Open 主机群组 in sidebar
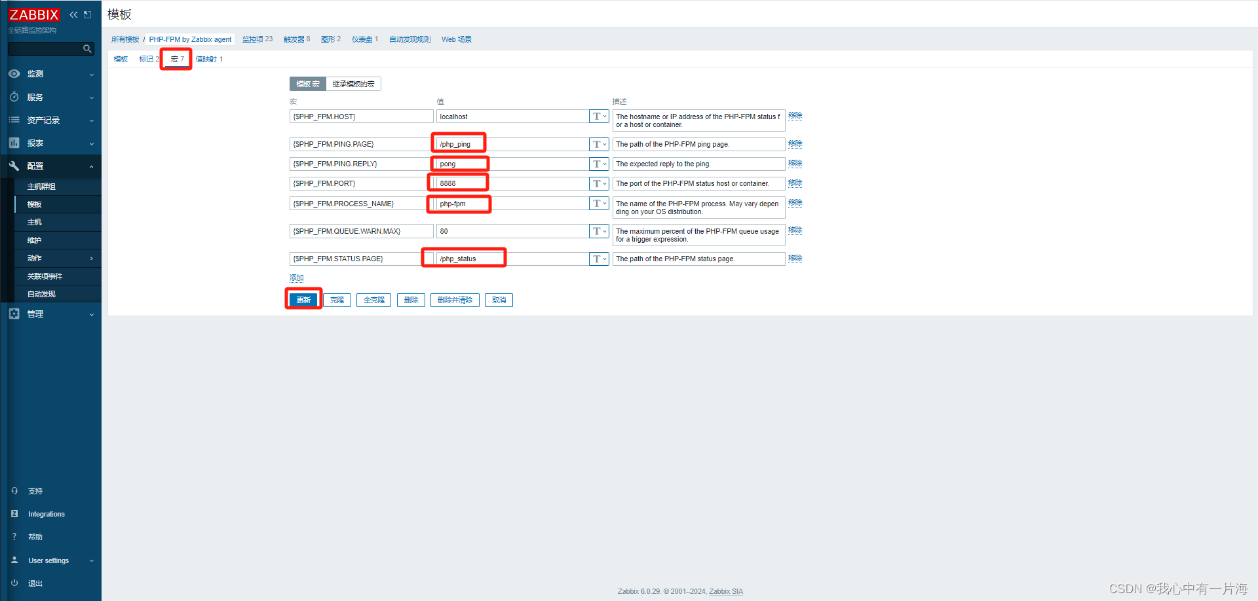This screenshot has height=601, width=1258. (x=41, y=187)
